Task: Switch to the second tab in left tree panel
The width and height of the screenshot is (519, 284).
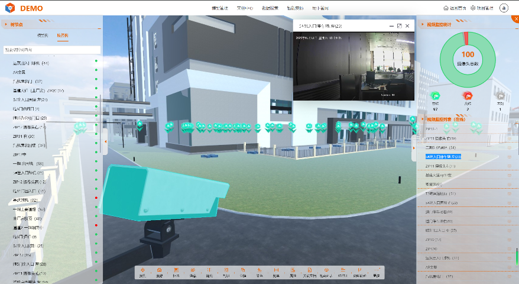Action: (x=62, y=36)
